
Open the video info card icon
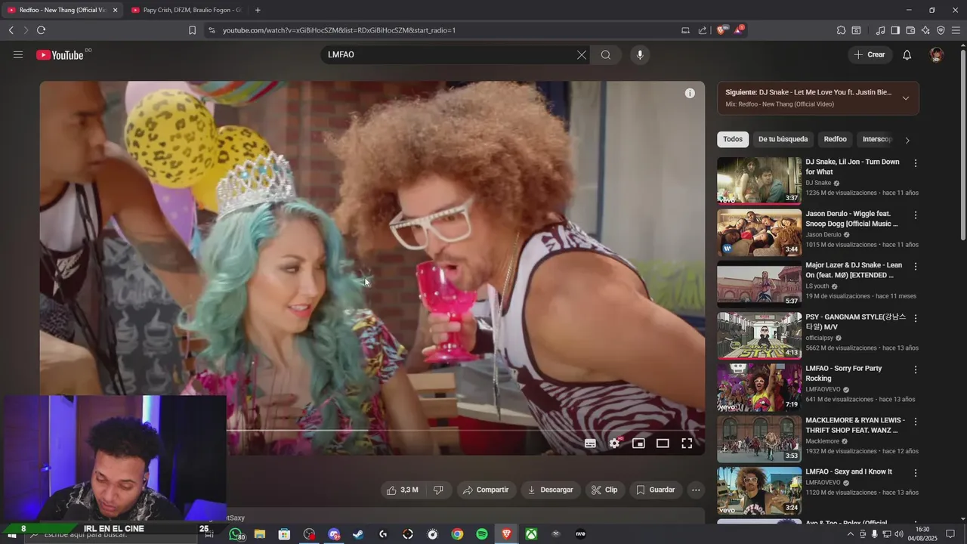coord(690,93)
